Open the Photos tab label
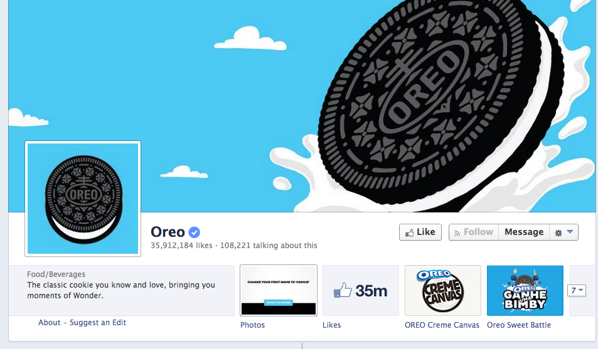This screenshot has height=349, width=598. point(252,325)
